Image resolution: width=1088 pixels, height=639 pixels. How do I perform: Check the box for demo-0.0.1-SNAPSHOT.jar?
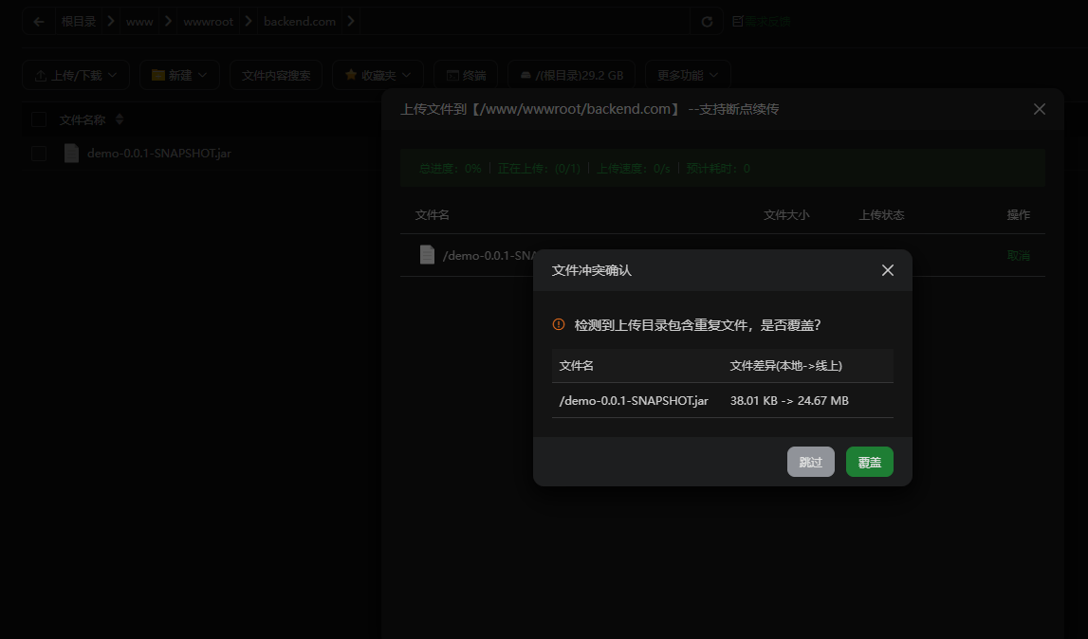tap(39, 154)
